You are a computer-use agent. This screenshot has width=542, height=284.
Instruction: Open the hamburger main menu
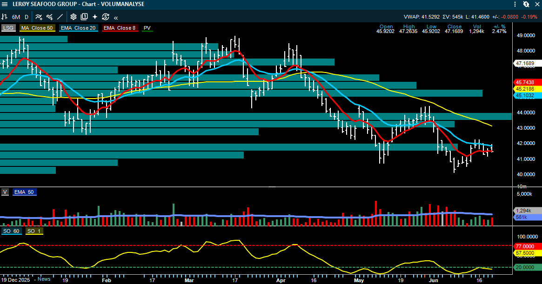5,4
